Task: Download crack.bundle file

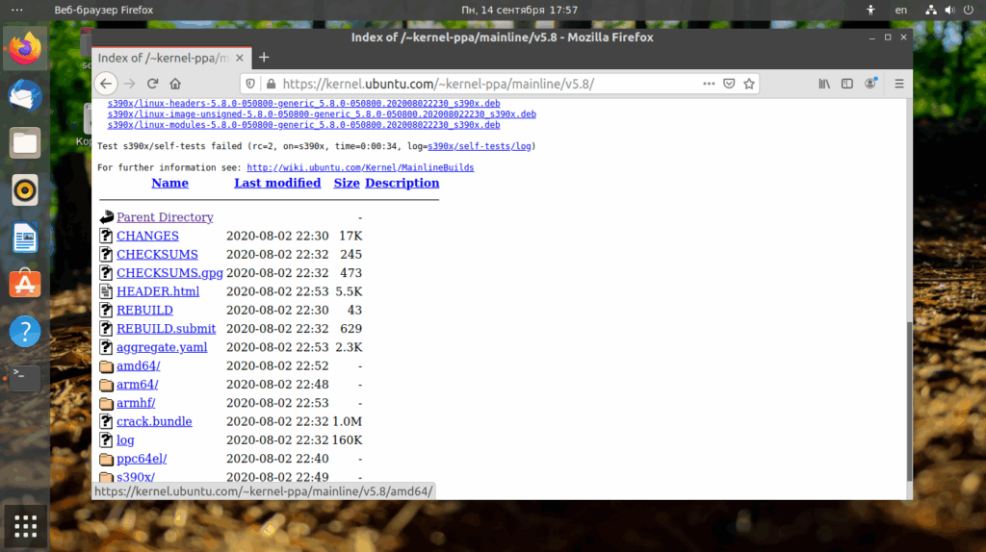Action: click(x=154, y=421)
